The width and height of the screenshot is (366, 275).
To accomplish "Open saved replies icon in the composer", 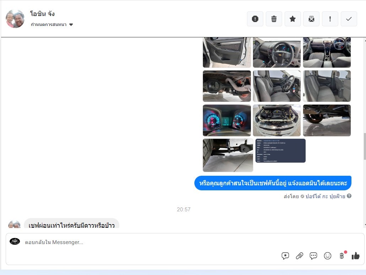I will pyautogui.click(x=285, y=256).
